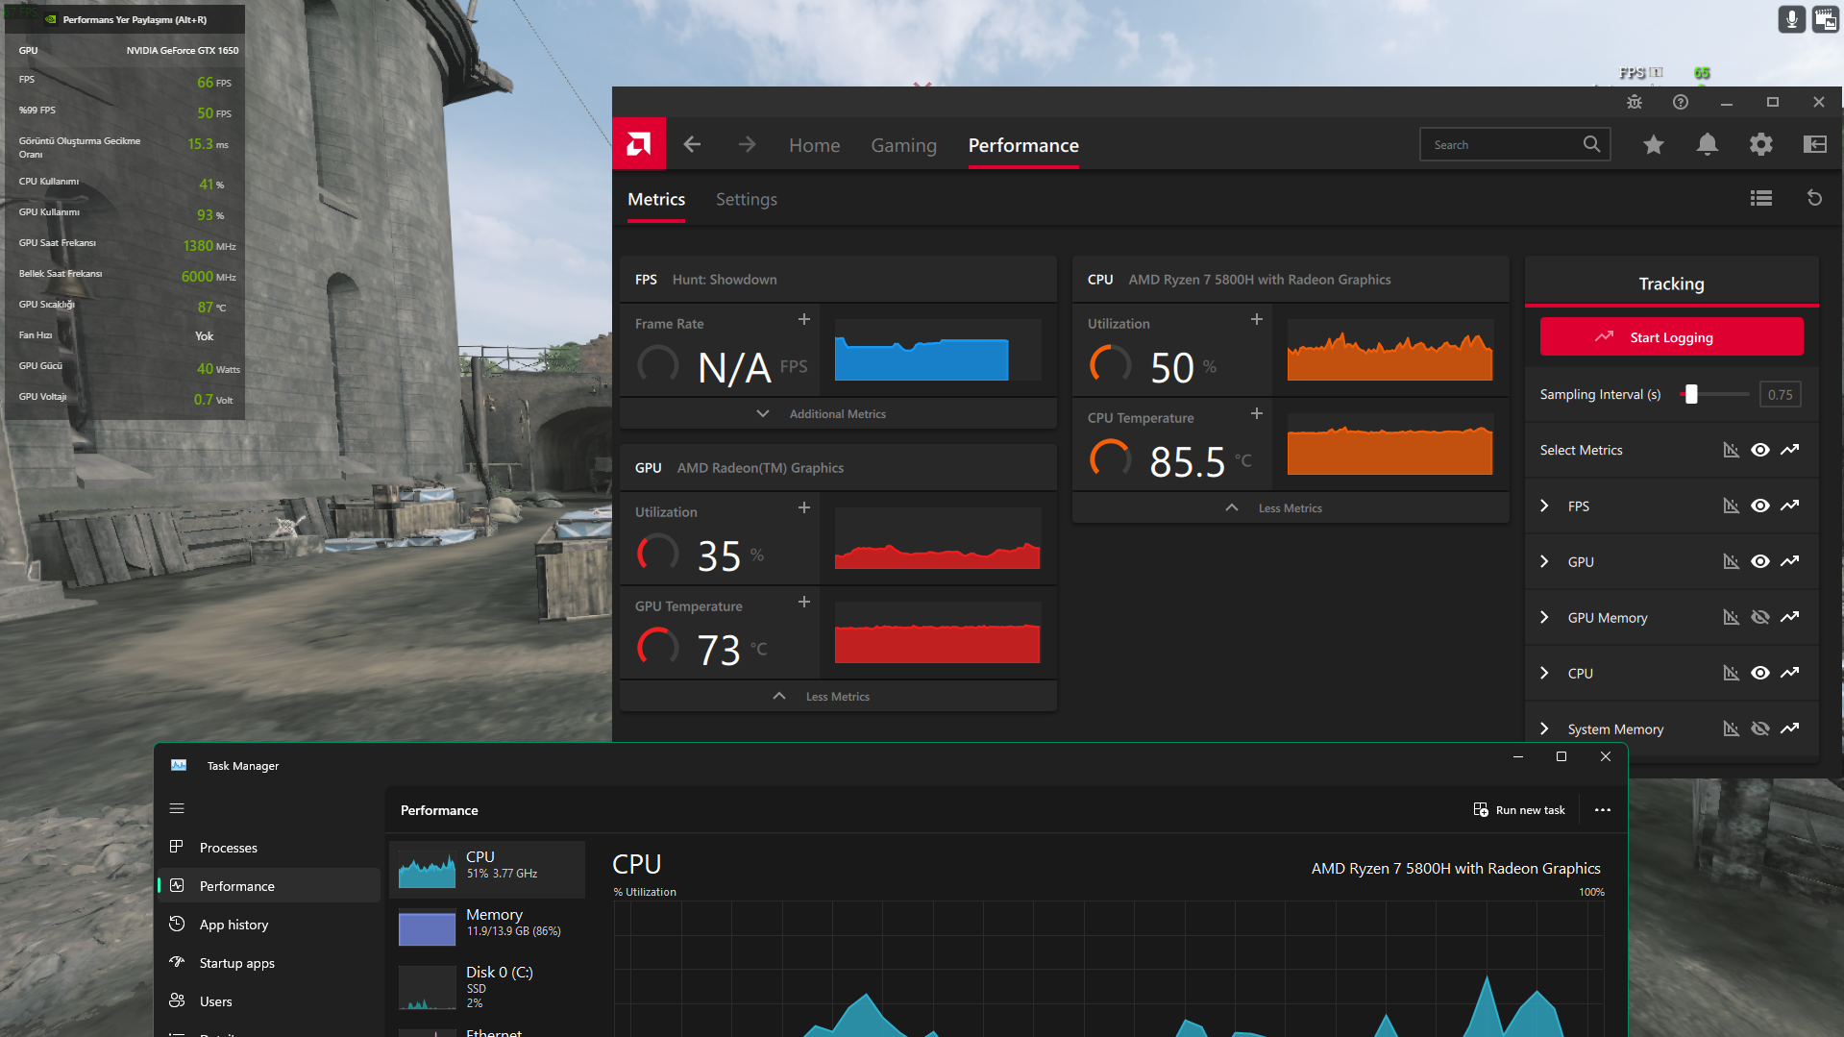Toggle visibility eye for CPU tracking
This screenshot has height=1037, width=1844.
coord(1760,673)
